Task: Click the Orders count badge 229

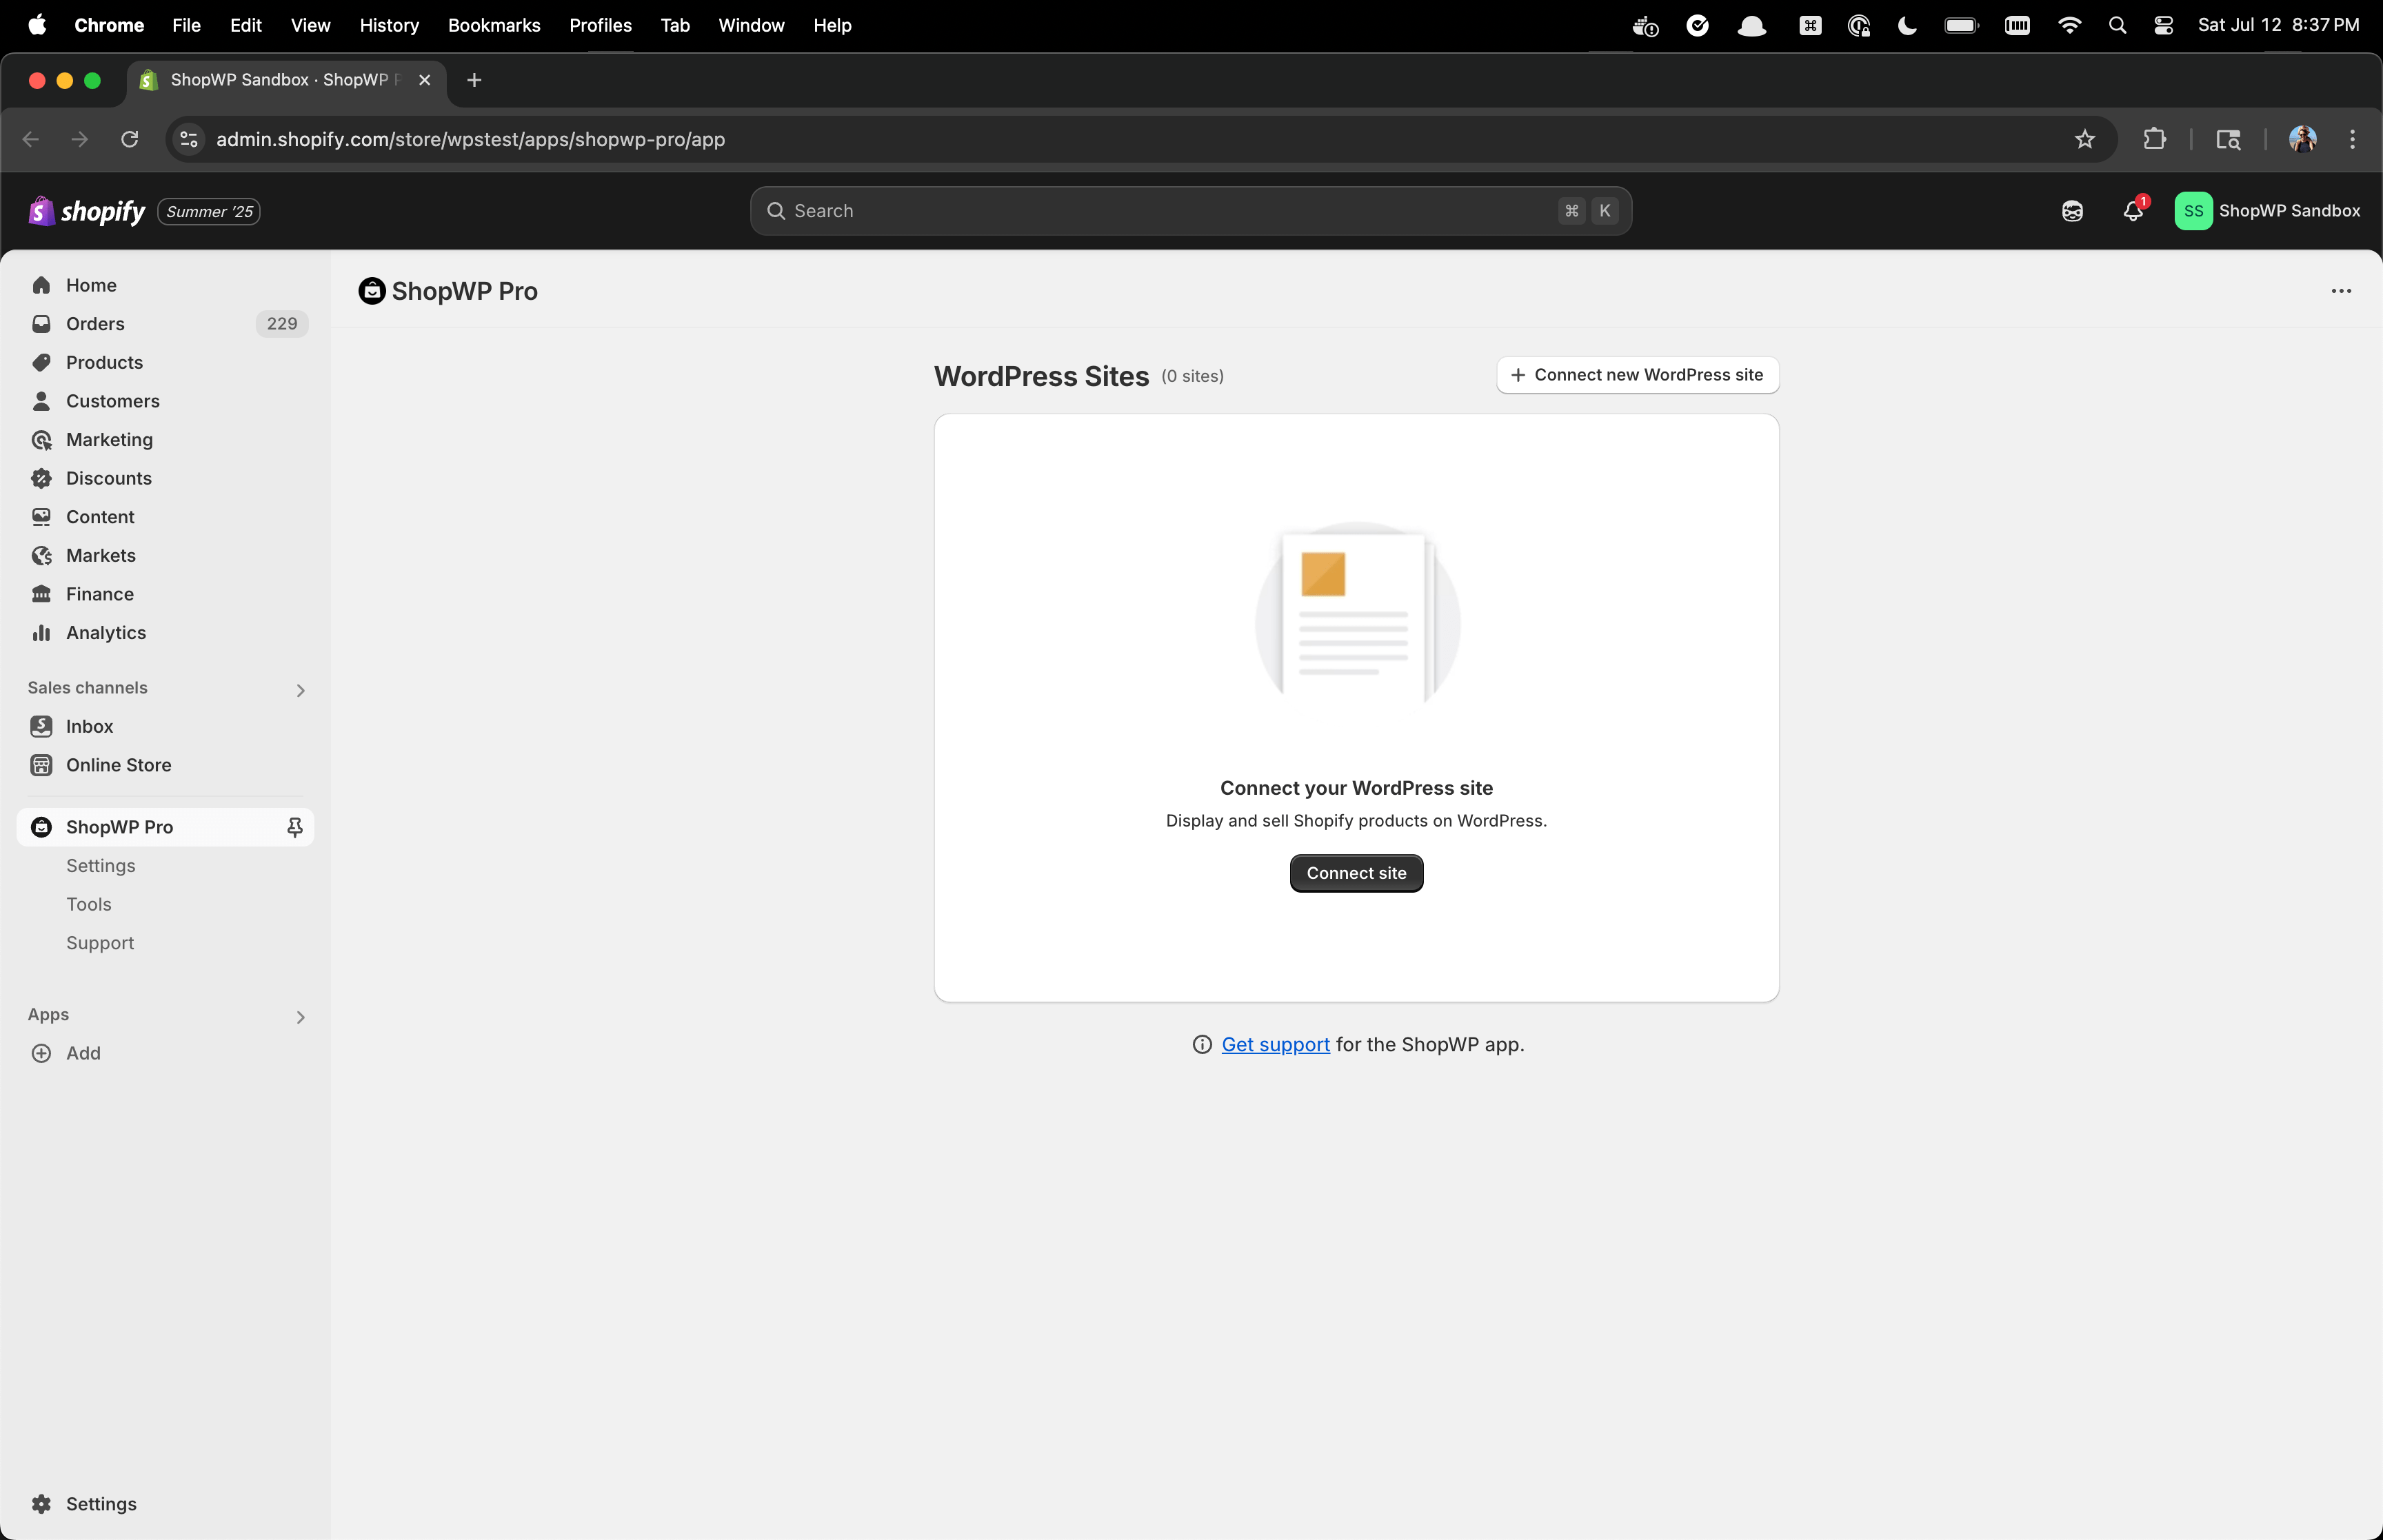Action: click(282, 324)
